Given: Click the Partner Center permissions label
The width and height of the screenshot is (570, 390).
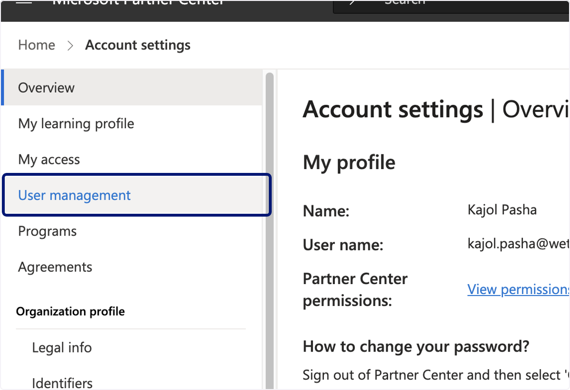Looking at the screenshot, I should [355, 290].
